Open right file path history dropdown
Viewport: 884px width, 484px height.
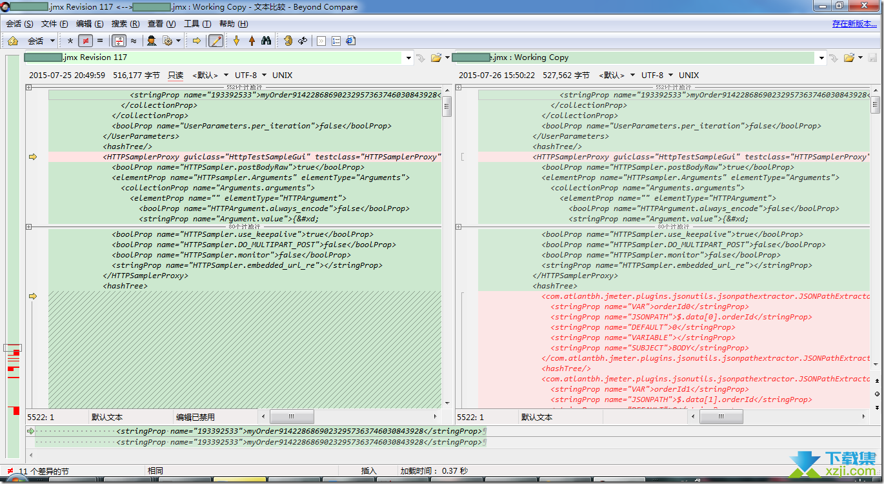pos(821,58)
